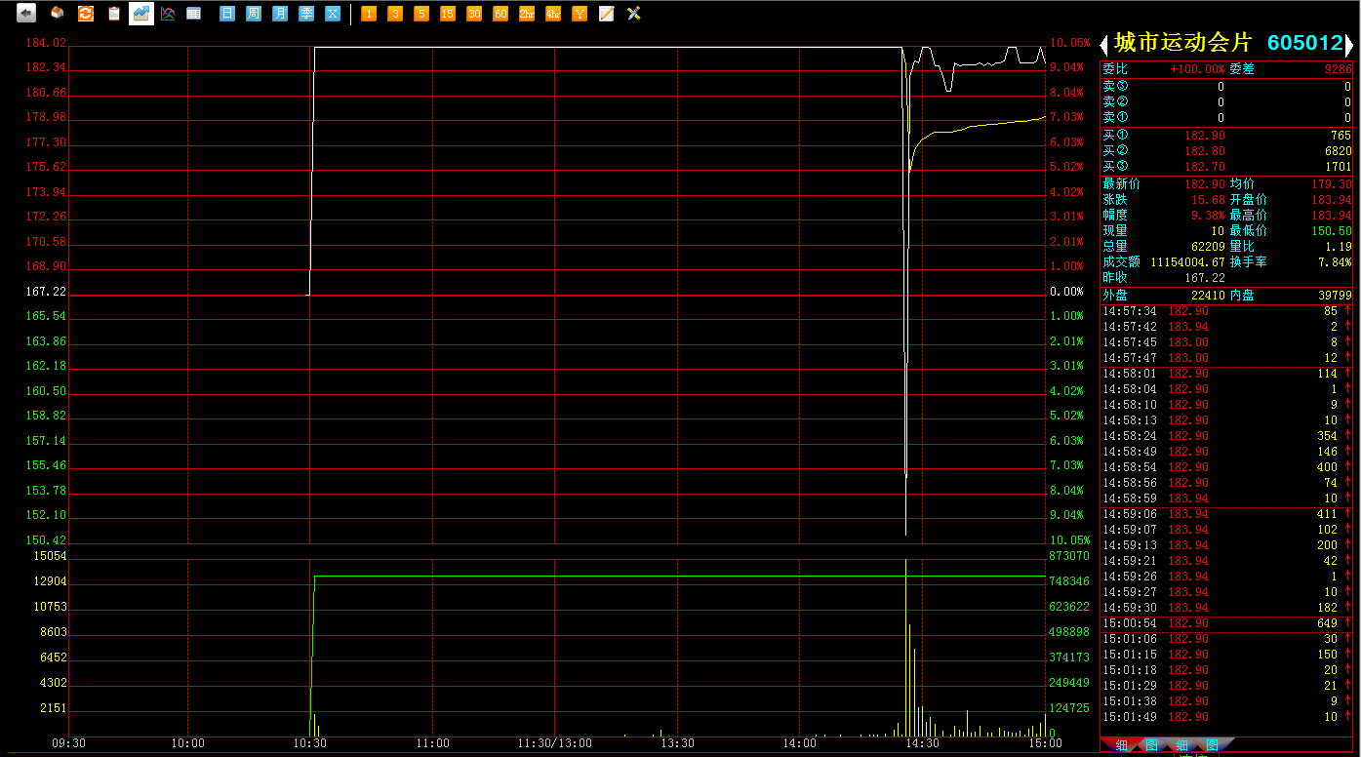Click the 委差 value 9286
This screenshot has height=757, width=1361.
tap(1338, 69)
